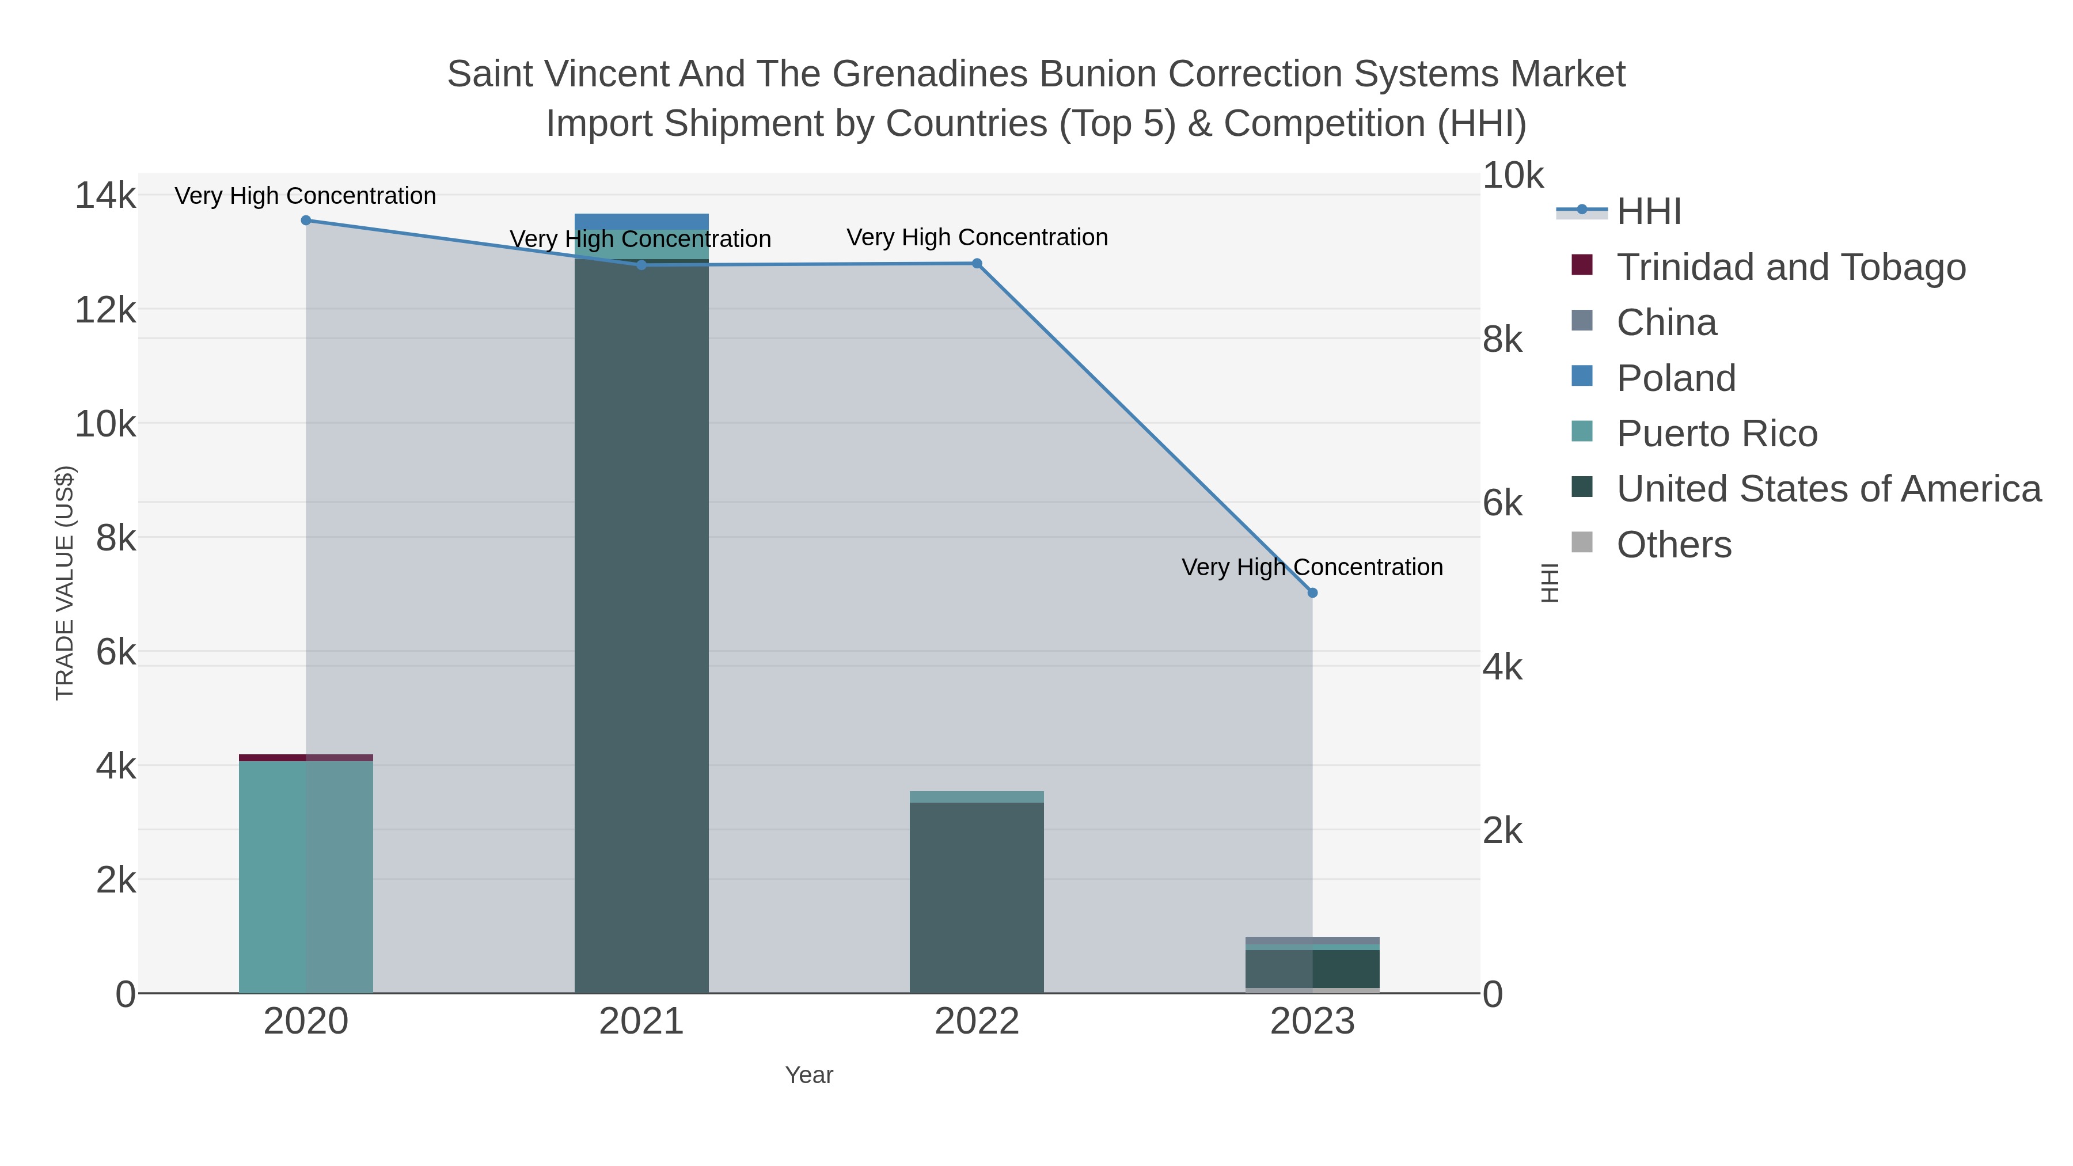
Task: Hide the Puerto Rico series in the legend
Action: pos(1694,434)
